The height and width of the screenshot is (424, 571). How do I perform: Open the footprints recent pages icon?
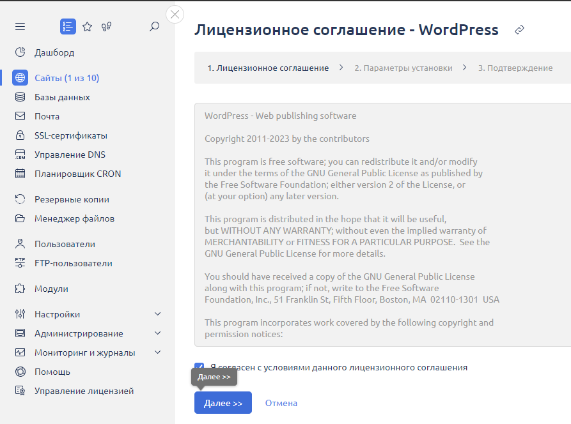[106, 27]
